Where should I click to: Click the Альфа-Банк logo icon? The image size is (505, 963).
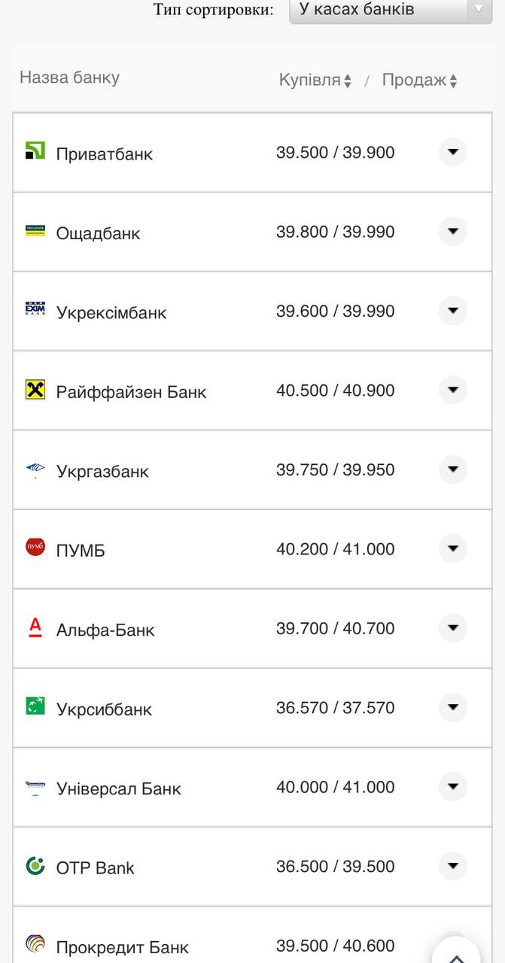(35, 627)
